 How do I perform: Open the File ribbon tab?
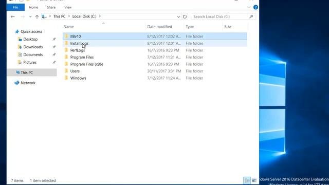pyautogui.click(x=15, y=7)
